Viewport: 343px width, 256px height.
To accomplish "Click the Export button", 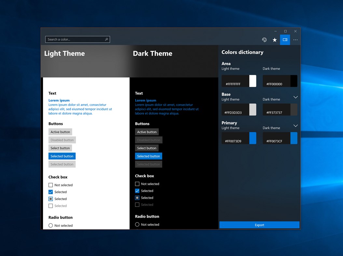I will coord(259,225).
